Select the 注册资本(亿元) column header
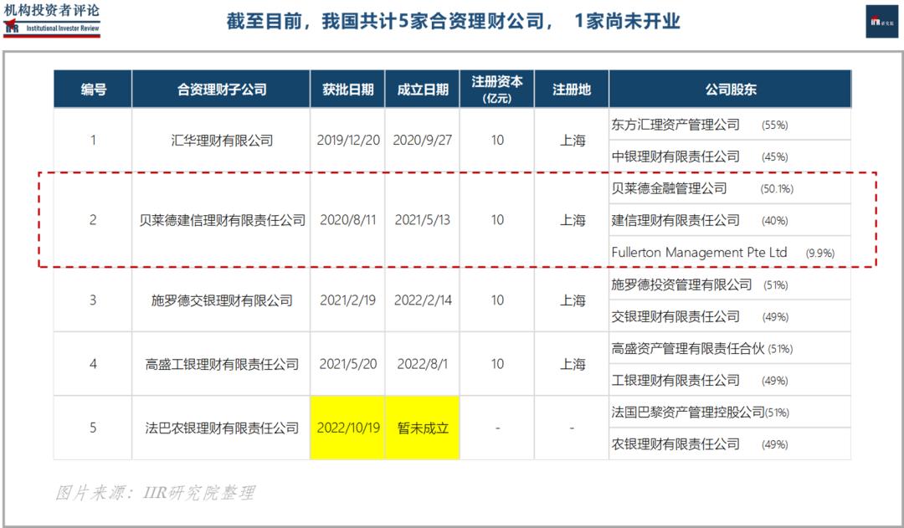 tap(496, 89)
